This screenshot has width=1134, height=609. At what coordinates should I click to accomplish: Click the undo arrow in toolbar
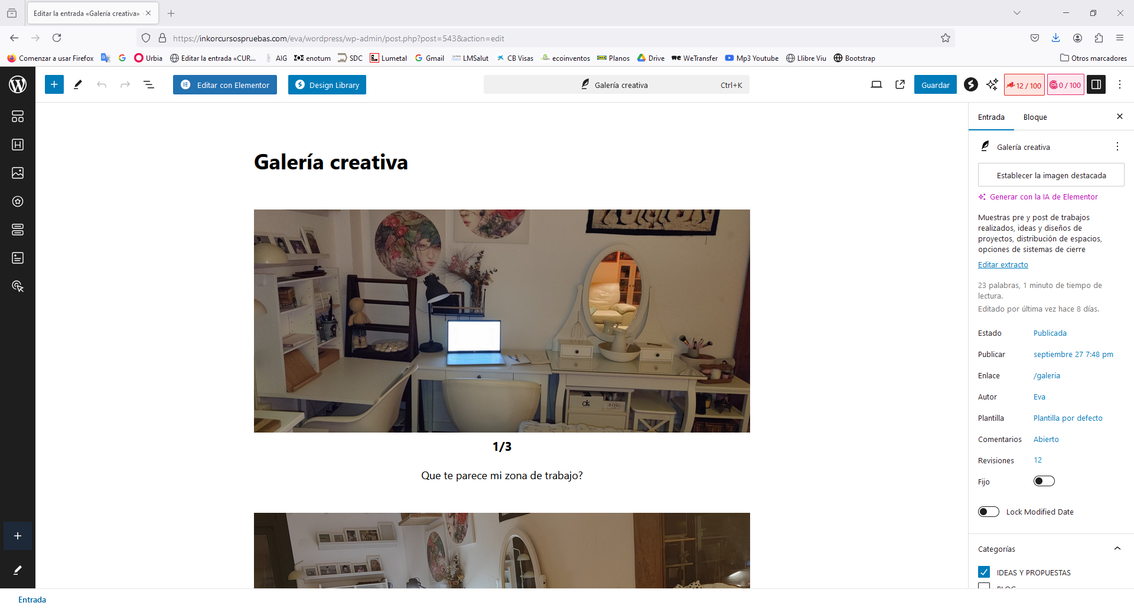pyautogui.click(x=102, y=85)
